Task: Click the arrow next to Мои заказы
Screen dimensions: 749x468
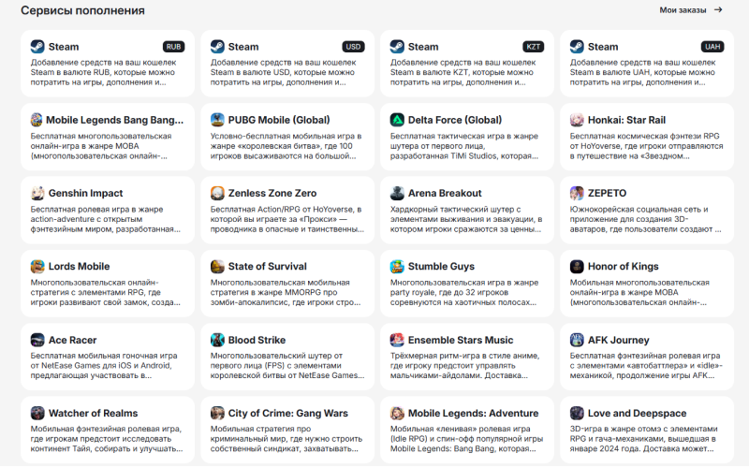Action: (x=718, y=10)
